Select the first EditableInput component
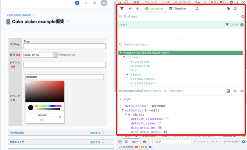 pyautogui.click(x=142, y=79)
